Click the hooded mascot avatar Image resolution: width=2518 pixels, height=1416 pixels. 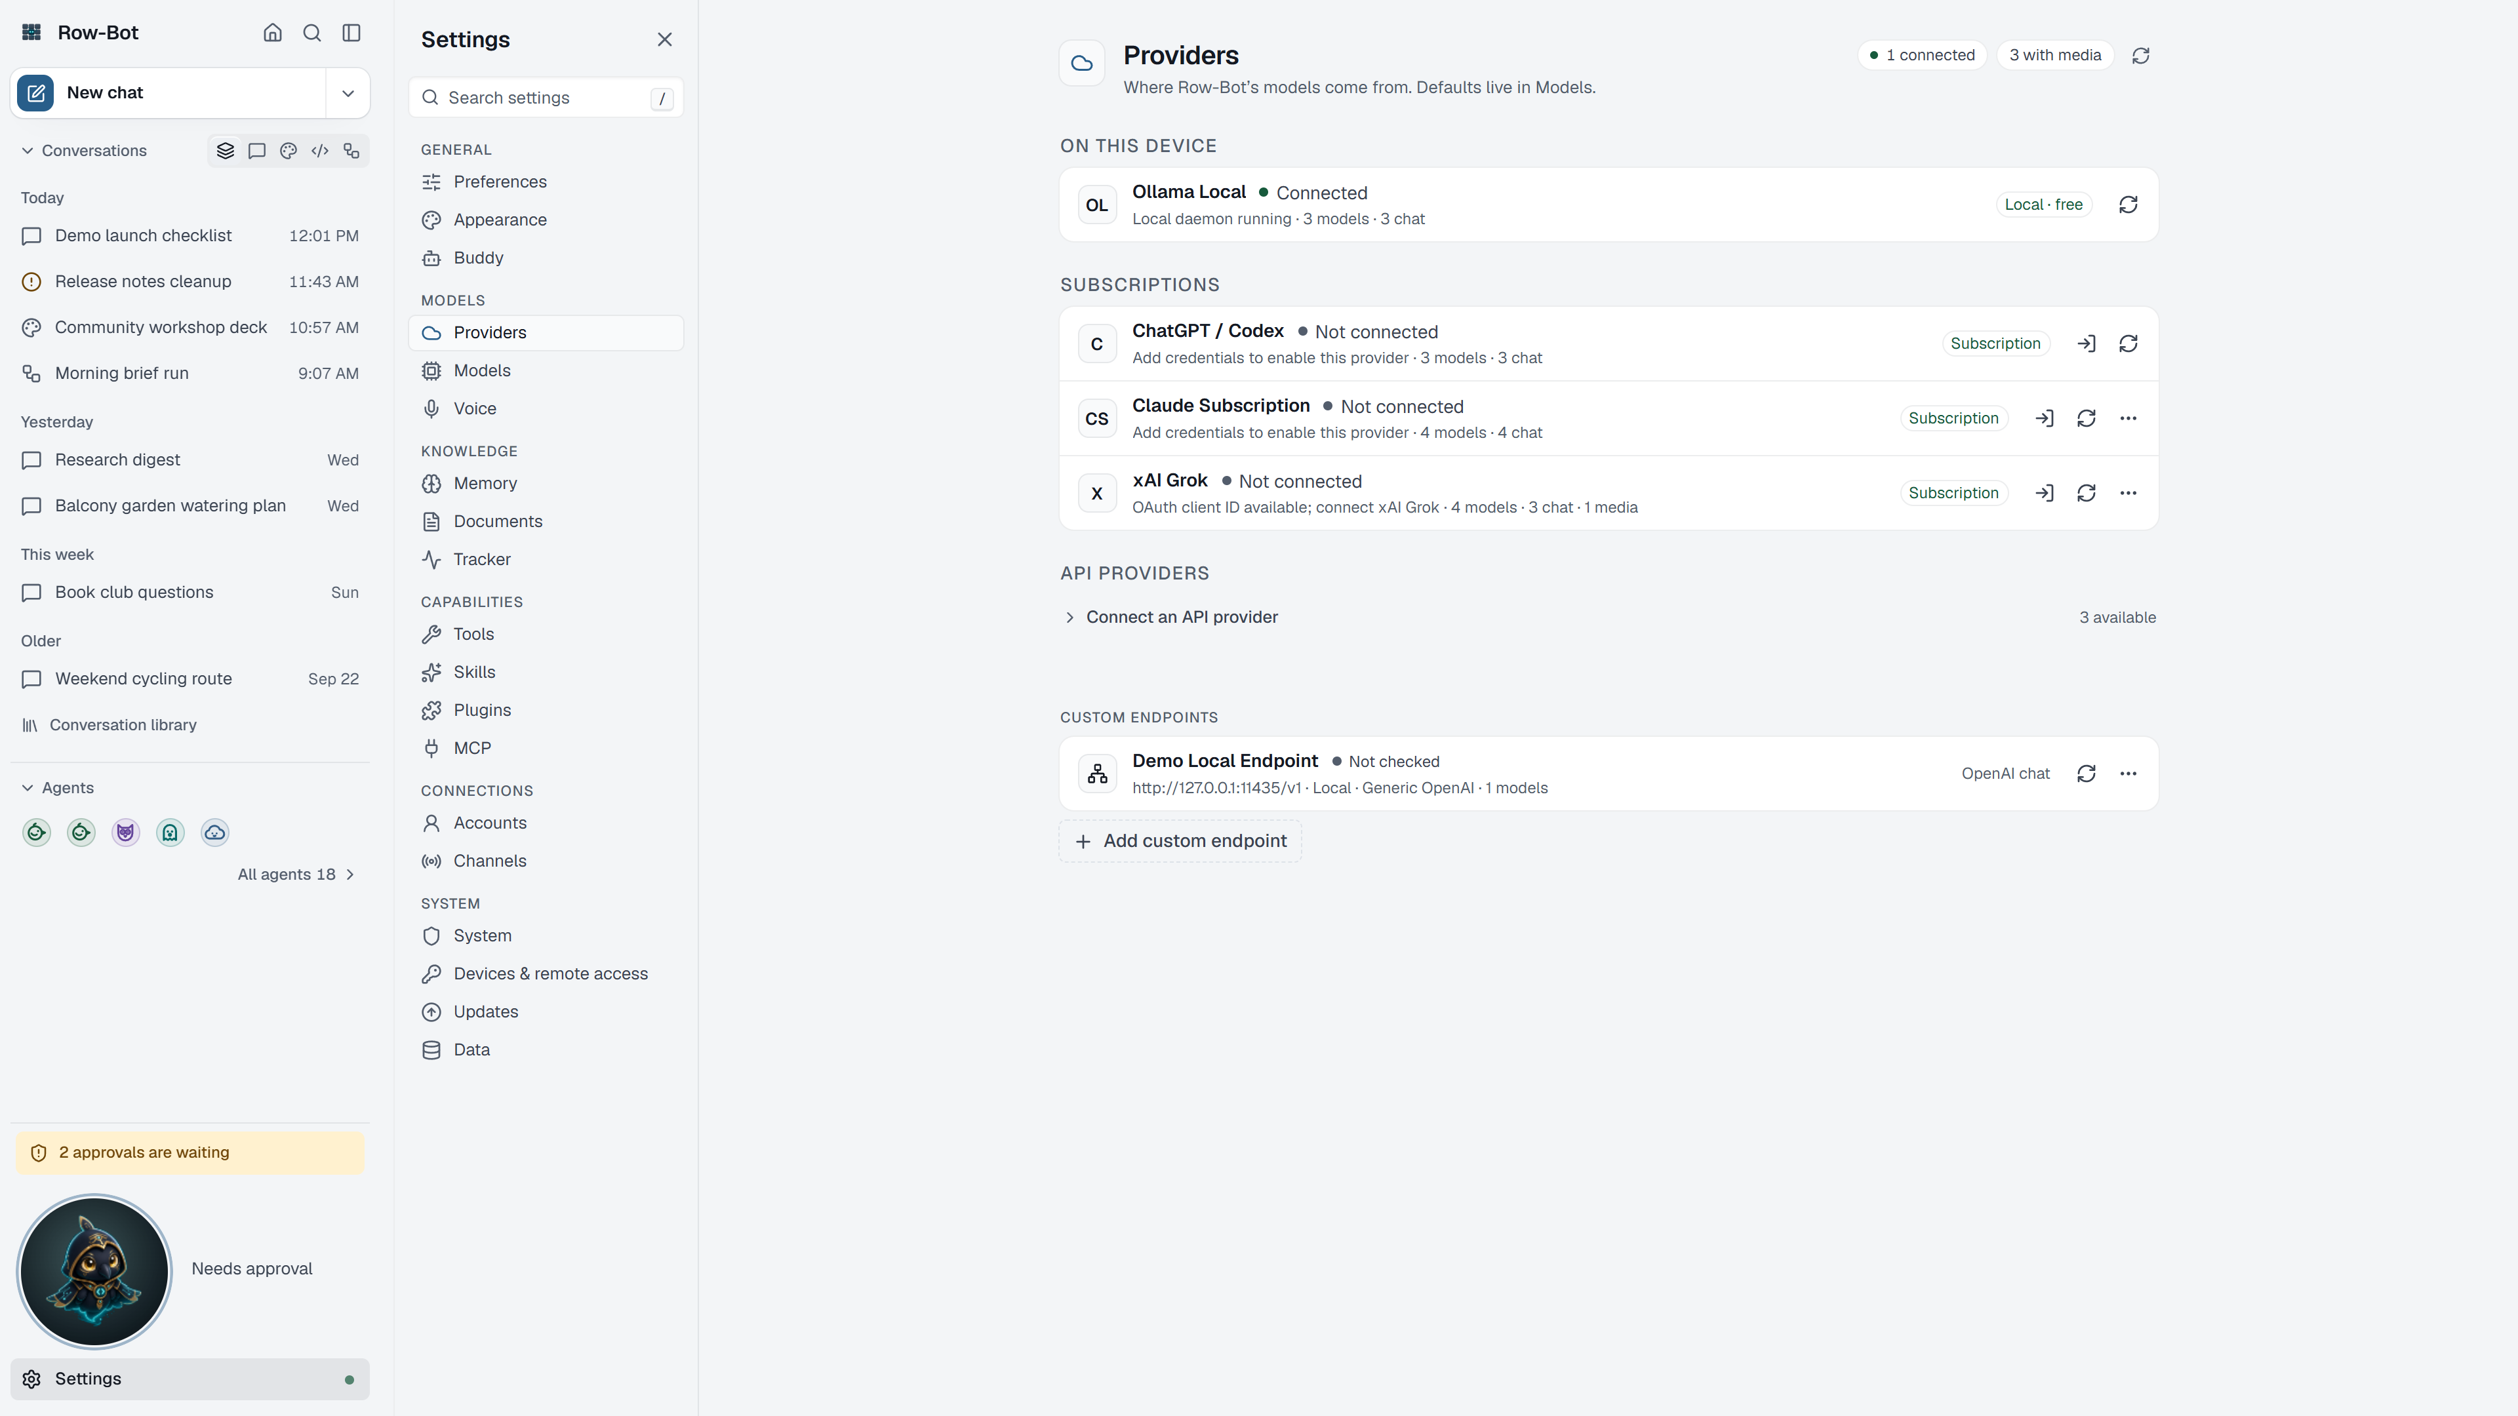[x=95, y=1271]
